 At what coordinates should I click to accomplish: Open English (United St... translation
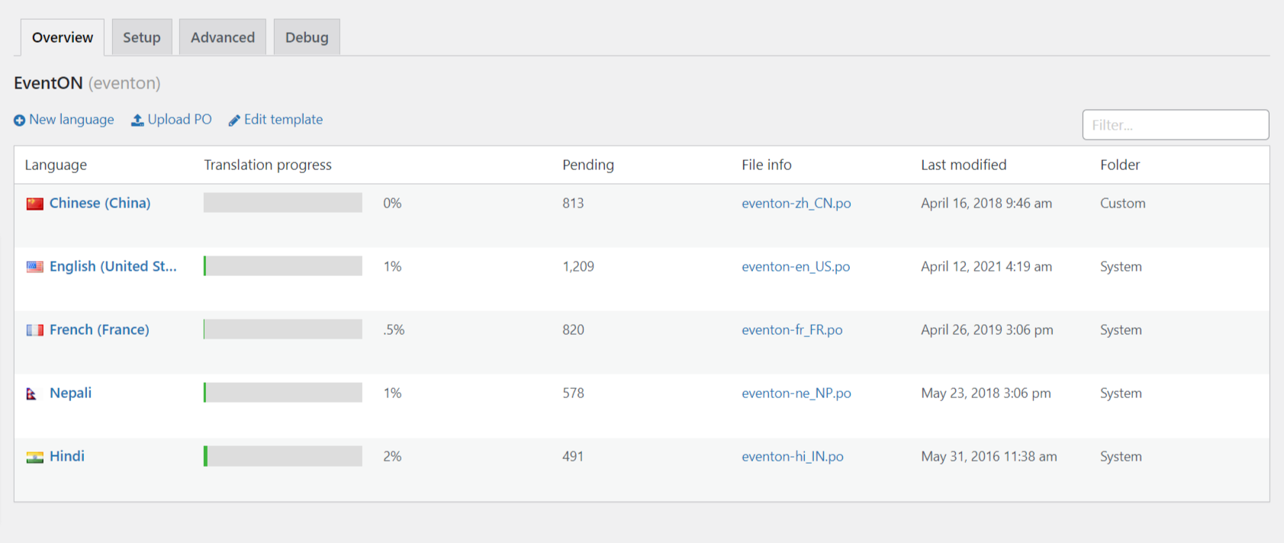113,266
